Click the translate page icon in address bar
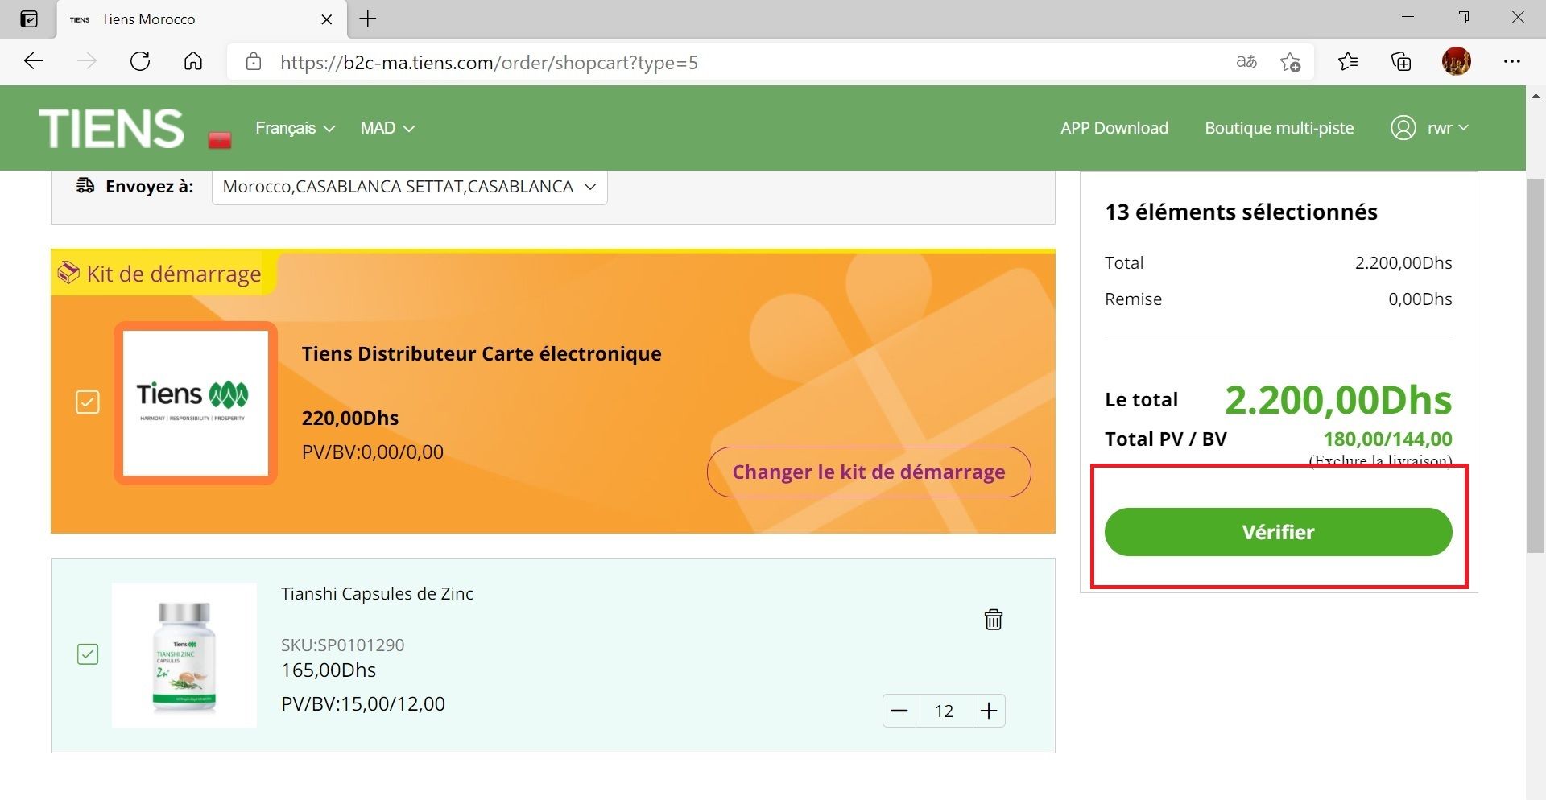Viewport: 1546px width, 800px height. pos(1246,62)
